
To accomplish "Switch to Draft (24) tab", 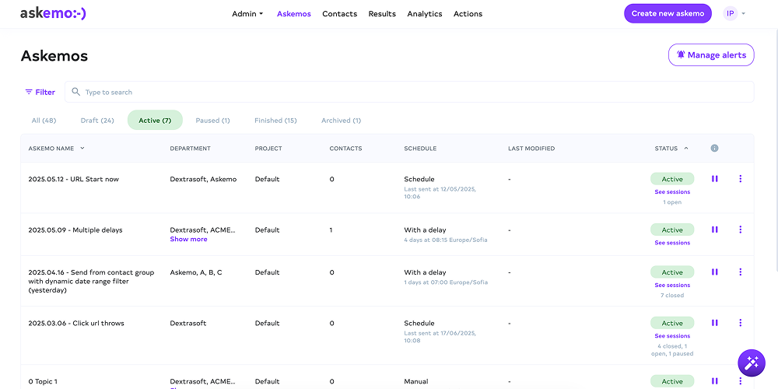I will point(97,120).
